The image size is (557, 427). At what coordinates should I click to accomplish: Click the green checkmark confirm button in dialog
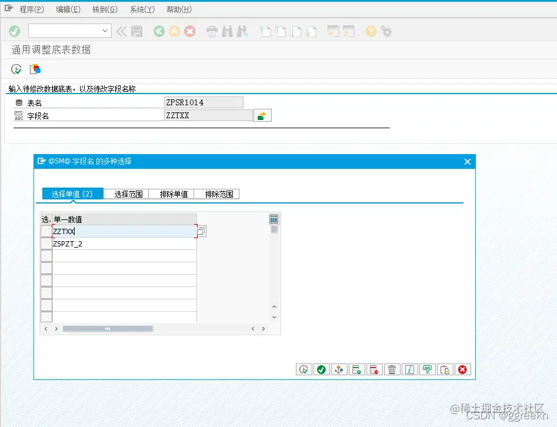click(322, 369)
